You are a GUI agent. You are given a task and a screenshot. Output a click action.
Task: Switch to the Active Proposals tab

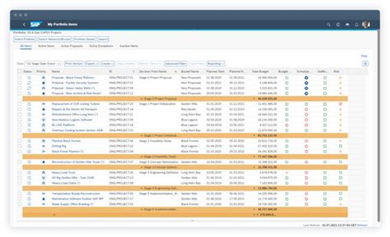[71, 46]
